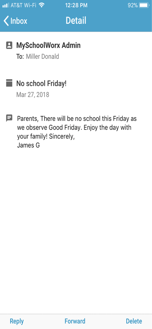This screenshot has width=152, height=329.
Task: Click the subject archive box icon
Action: (9, 83)
